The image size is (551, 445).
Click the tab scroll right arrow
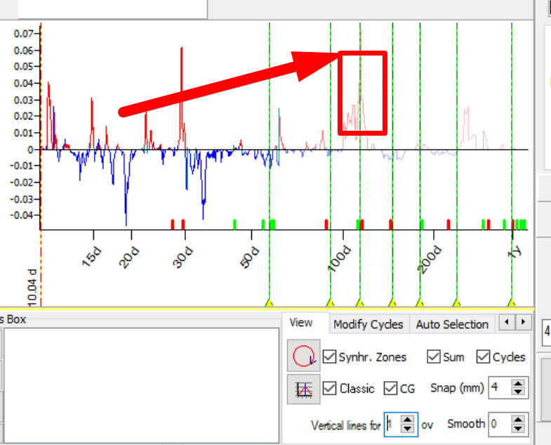coord(523,323)
